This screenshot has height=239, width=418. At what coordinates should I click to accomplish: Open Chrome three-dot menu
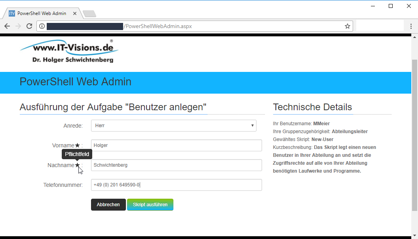tap(411, 26)
